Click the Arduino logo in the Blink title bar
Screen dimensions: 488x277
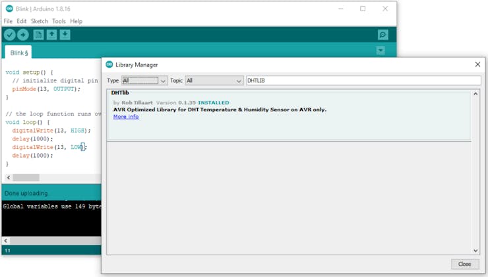click(x=9, y=9)
